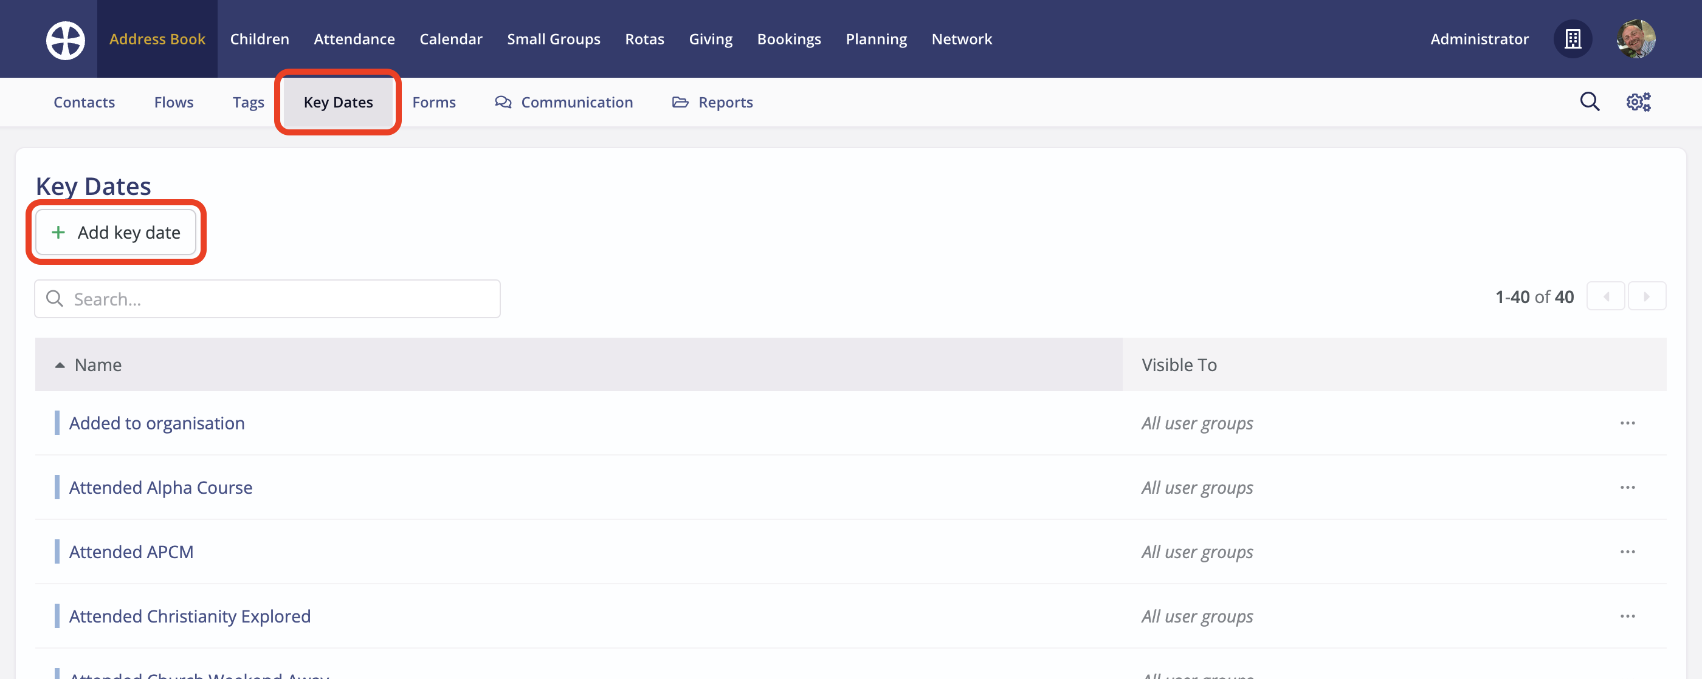Open the site building icon
The width and height of the screenshot is (1702, 679).
click(1573, 39)
